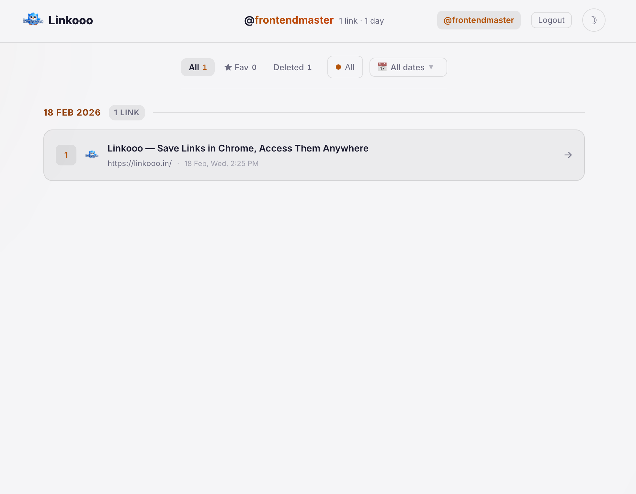Open the https://linkooo.in/ URL link
The image size is (636, 494).
click(x=140, y=163)
